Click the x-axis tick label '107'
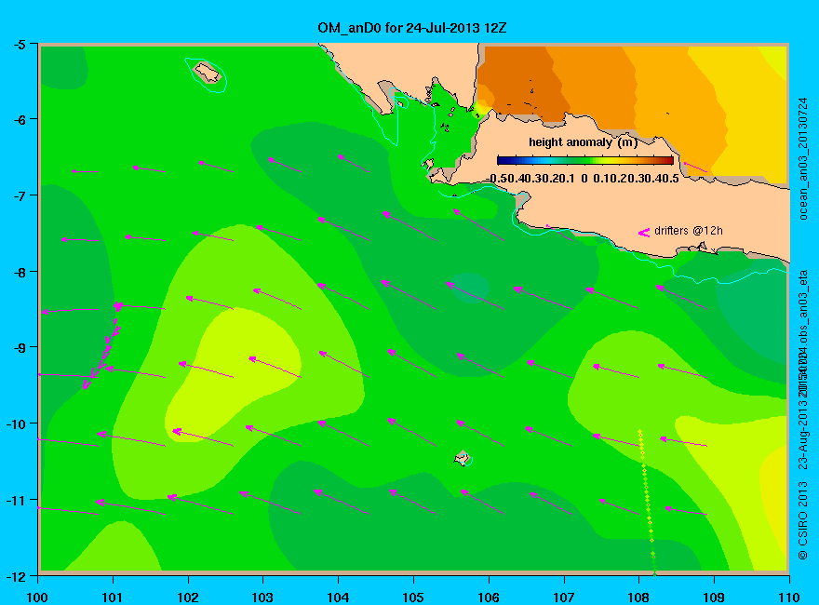 pos(564,598)
